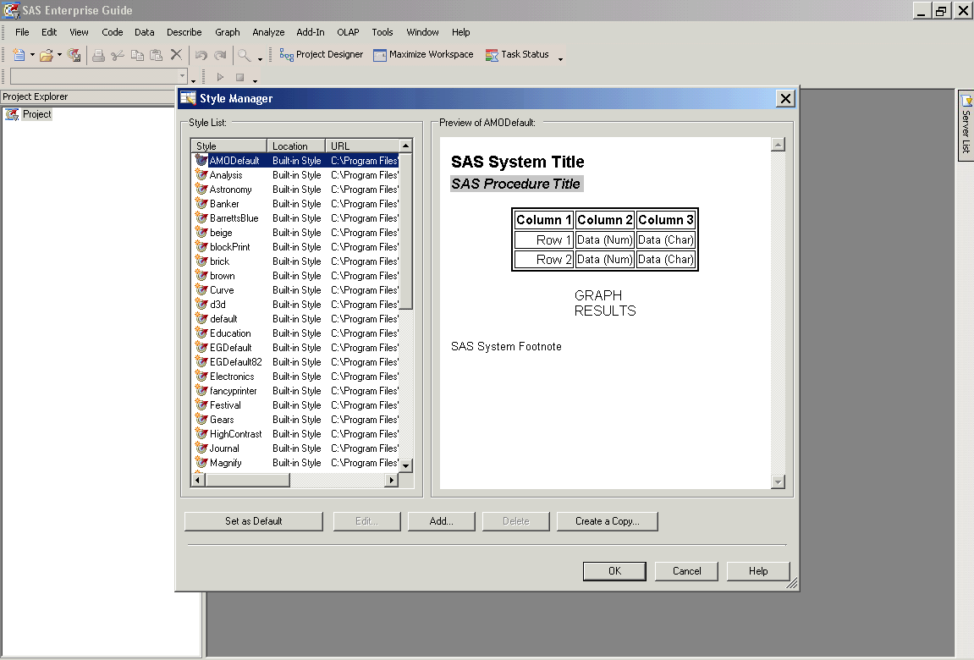This screenshot has width=974, height=660.
Task: Click the Paste toolbar icon
Action: click(157, 55)
